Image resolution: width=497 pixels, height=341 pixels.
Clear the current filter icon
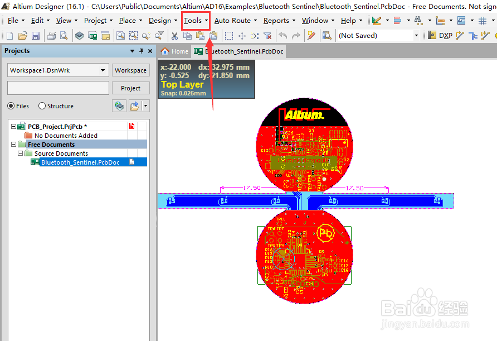point(267,36)
